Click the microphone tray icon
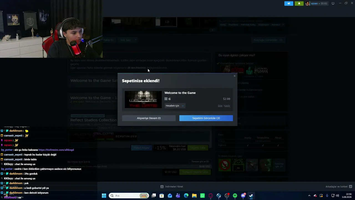Screen dimensions: 355x200 pyautogui.click(x=327, y=196)
